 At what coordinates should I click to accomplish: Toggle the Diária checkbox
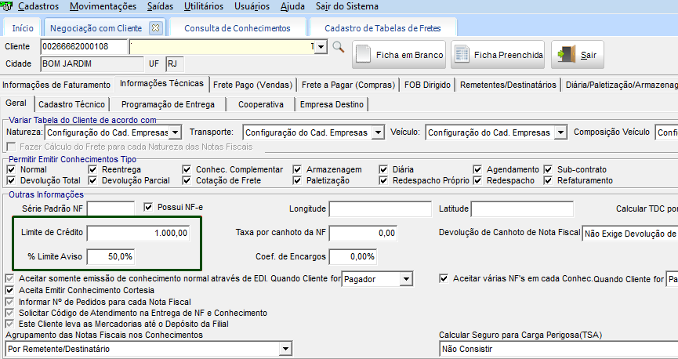pyautogui.click(x=383, y=169)
